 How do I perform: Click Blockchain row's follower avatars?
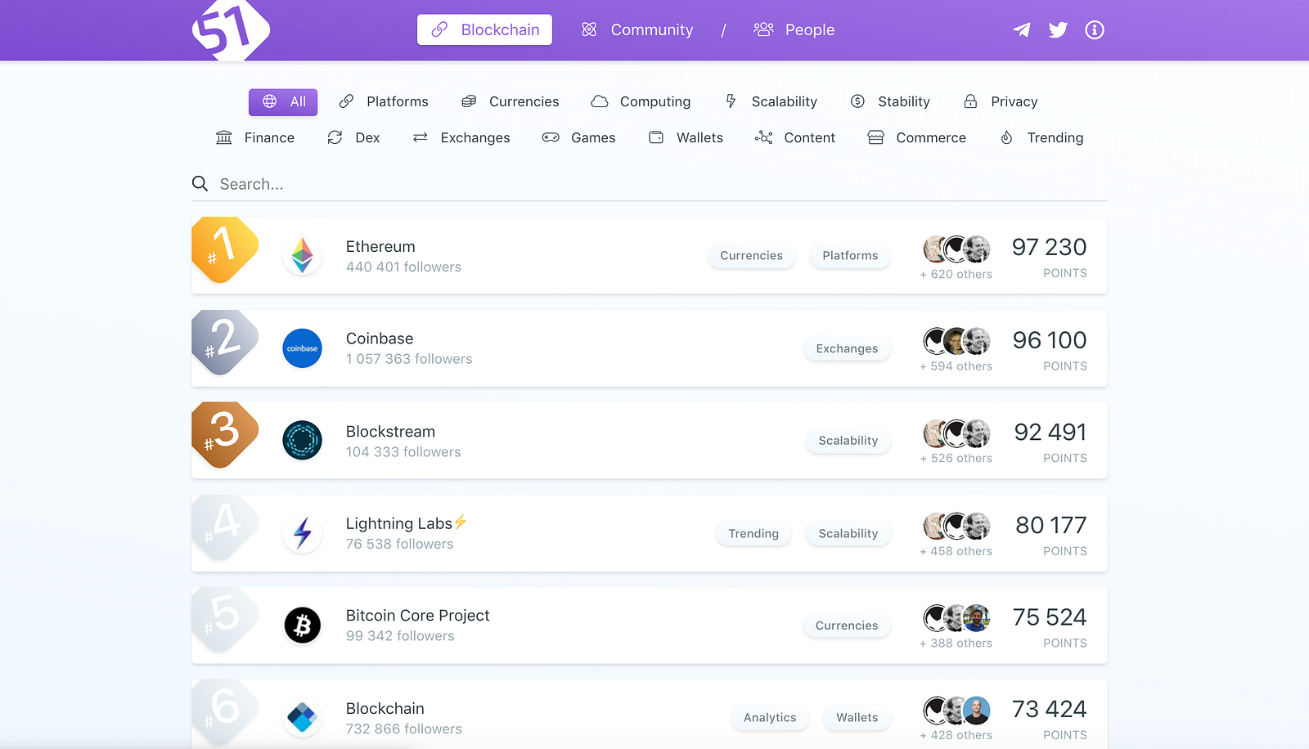click(956, 711)
